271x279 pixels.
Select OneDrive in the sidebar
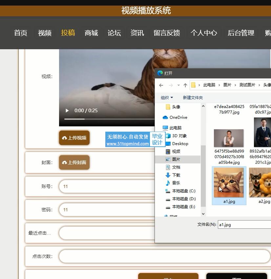[x=175, y=117]
